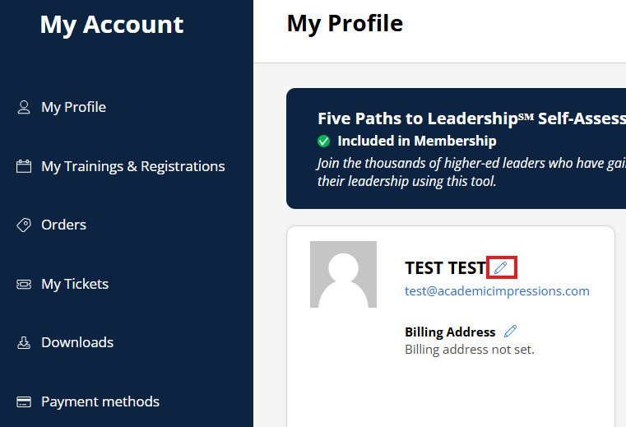This screenshot has height=427, width=626.
Task: Open Five Paths to Leadership Self-Assessment banner title
Action: coord(471,118)
